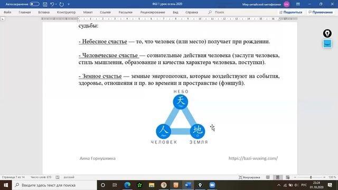Open Task View on taskbar

click(115, 185)
